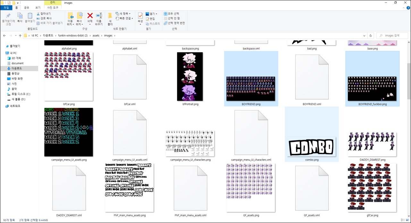Image resolution: width=411 pixels, height=223 pixels.
Task: Select the bfCar.png thumbnail
Action: point(69,76)
